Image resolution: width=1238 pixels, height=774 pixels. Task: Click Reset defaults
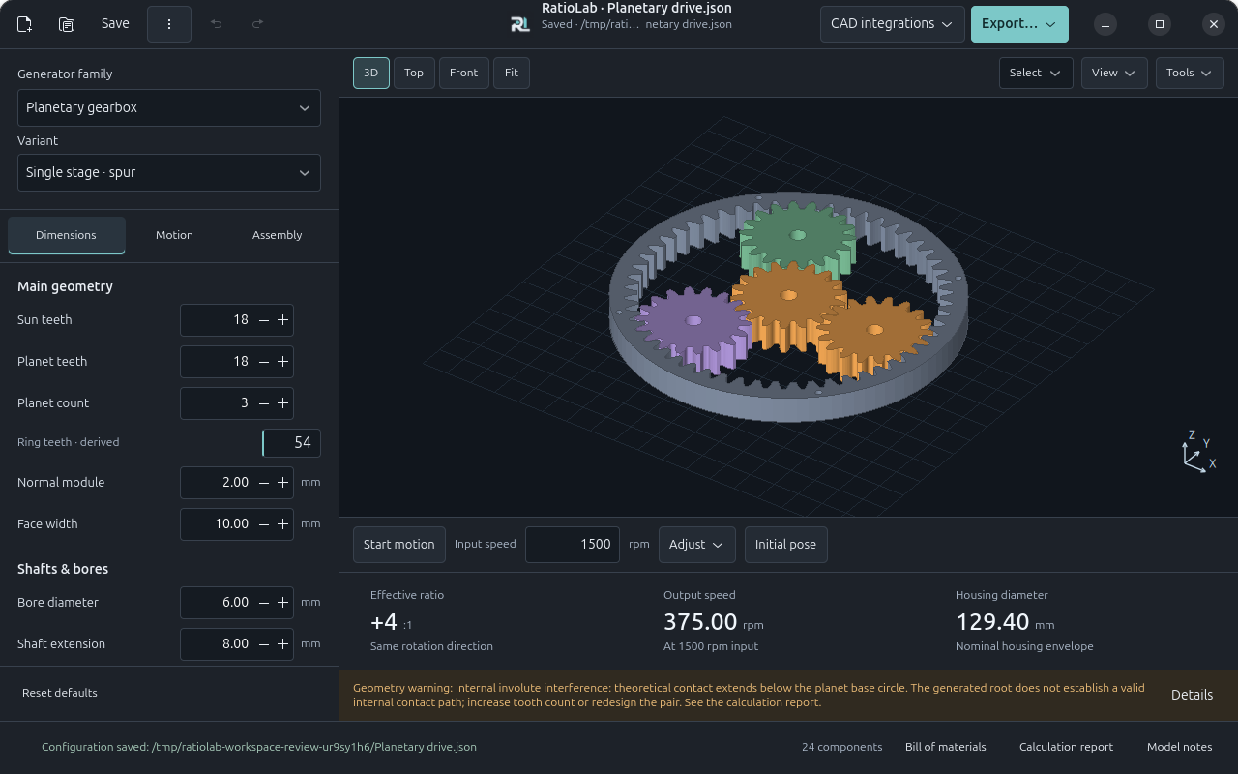(60, 693)
